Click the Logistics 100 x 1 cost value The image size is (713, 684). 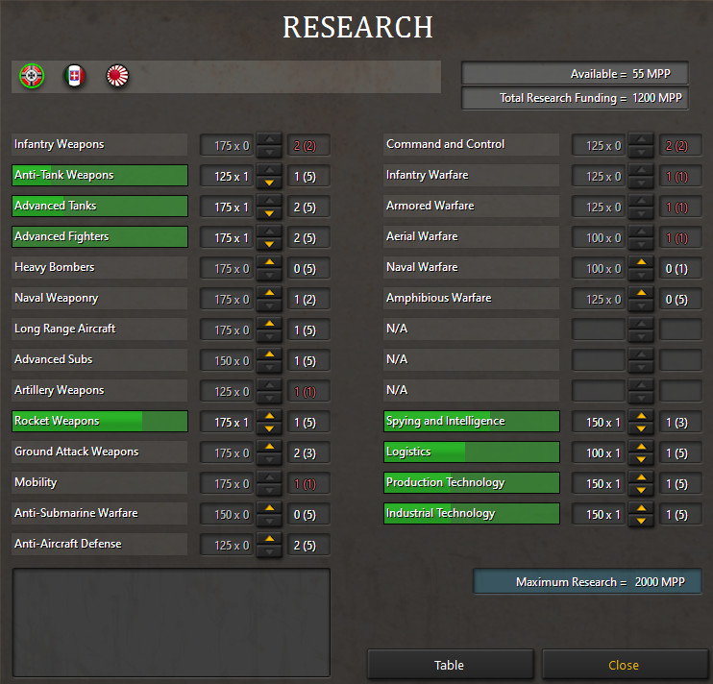tap(599, 453)
